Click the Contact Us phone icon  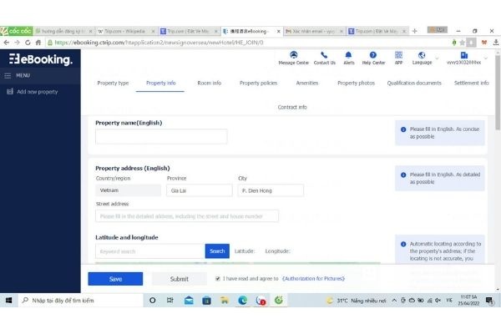coord(324,55)
